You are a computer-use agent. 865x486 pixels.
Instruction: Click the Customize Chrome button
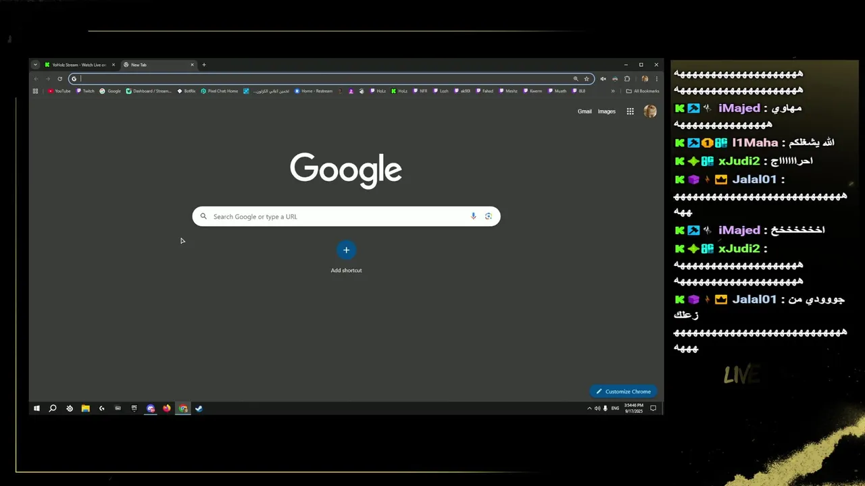click(623, 391)
